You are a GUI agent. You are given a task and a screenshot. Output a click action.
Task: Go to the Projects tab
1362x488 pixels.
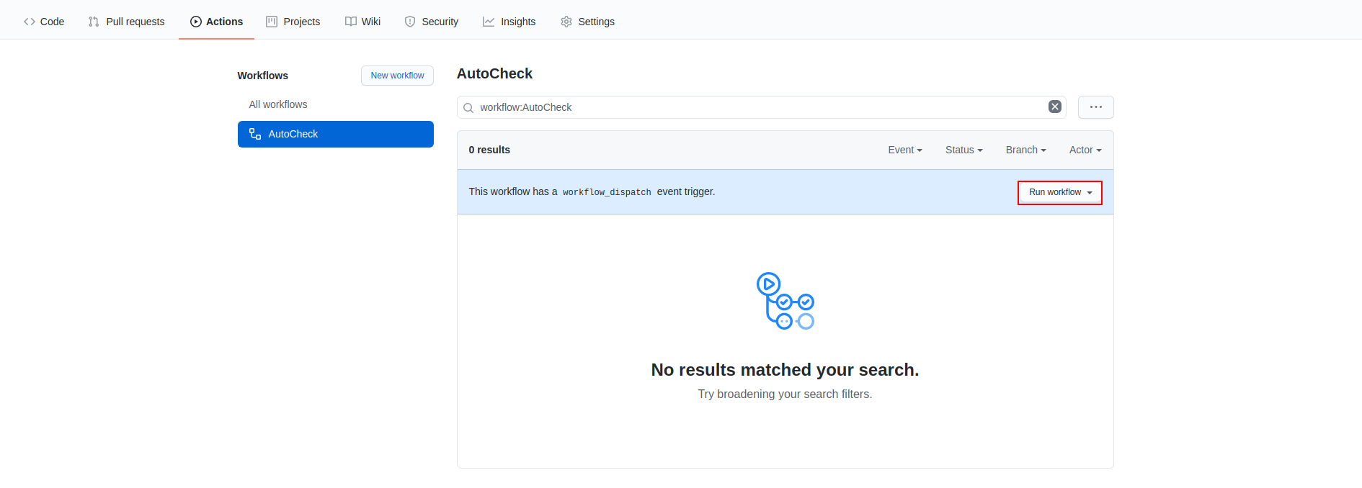[293, 22]
